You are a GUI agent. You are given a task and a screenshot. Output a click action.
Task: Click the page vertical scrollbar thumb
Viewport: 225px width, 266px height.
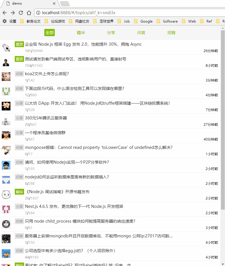tap(223, 120)
